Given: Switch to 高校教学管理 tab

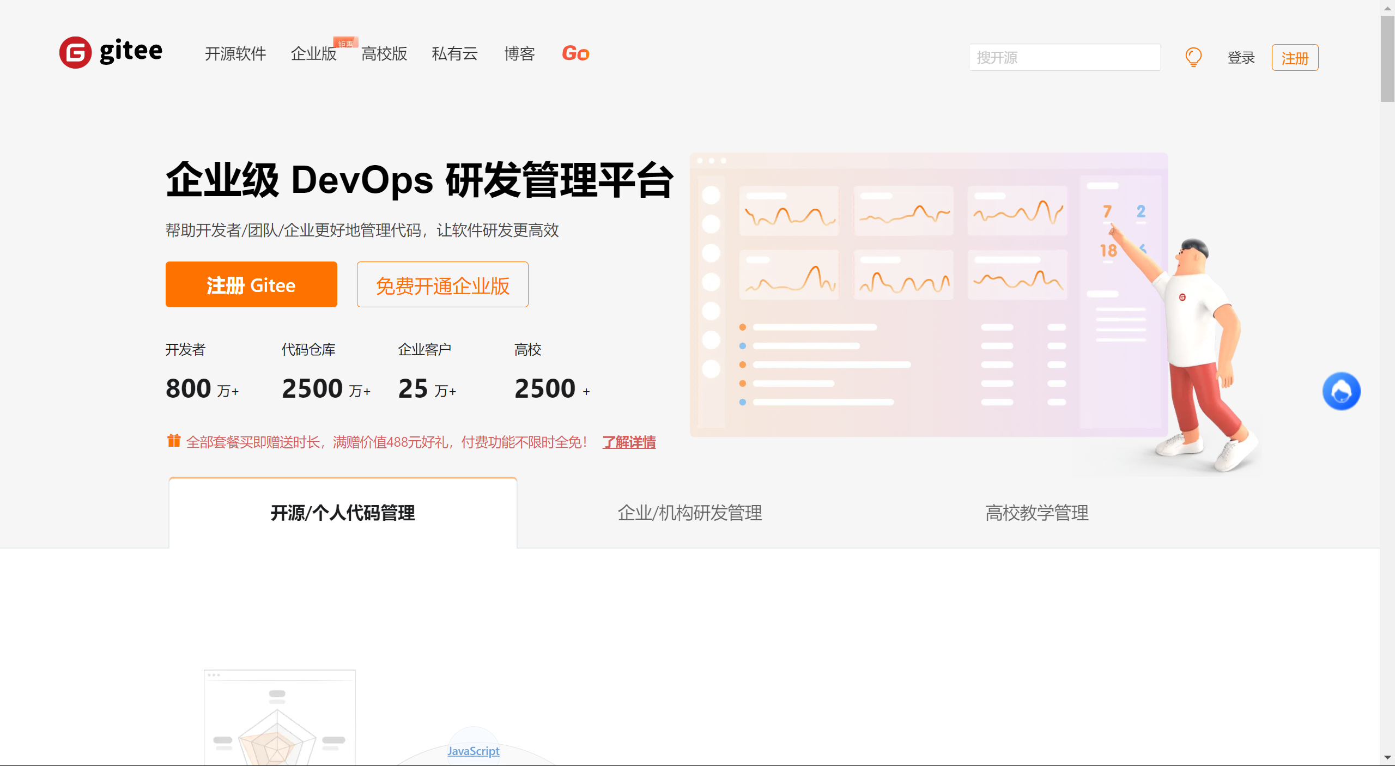Looking at the screenshot, I should (1036, 513).
